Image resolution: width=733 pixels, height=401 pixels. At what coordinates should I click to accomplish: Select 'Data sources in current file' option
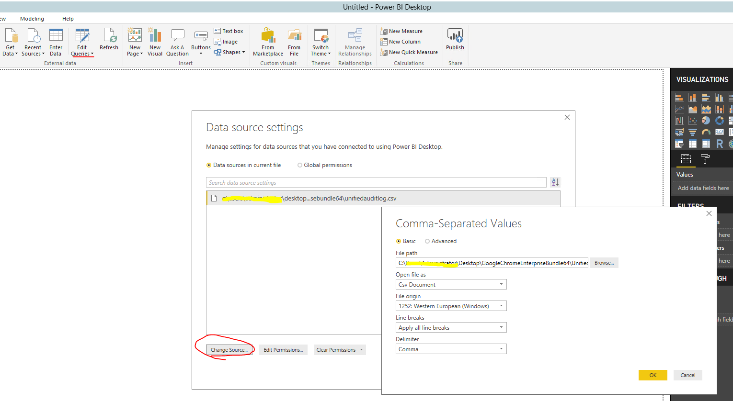[244, 165]
